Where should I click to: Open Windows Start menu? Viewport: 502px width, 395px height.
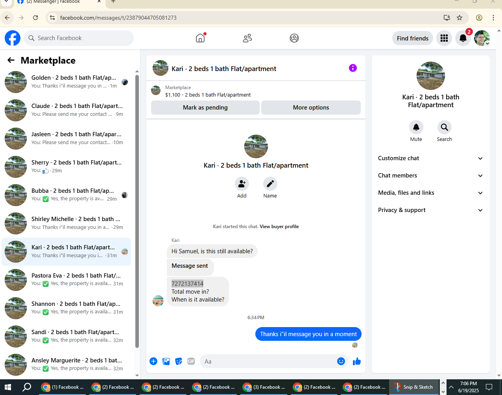[x=8, y=387]
